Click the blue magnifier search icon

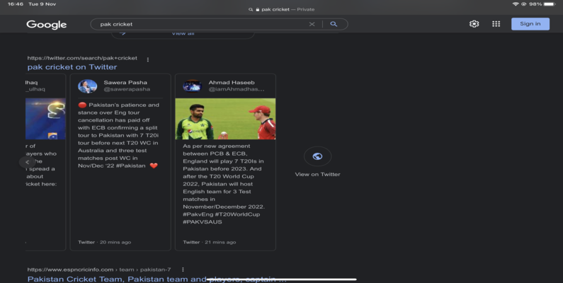tap(334, 24)
